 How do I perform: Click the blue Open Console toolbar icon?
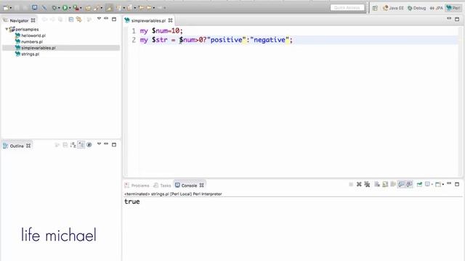point(35,8)
